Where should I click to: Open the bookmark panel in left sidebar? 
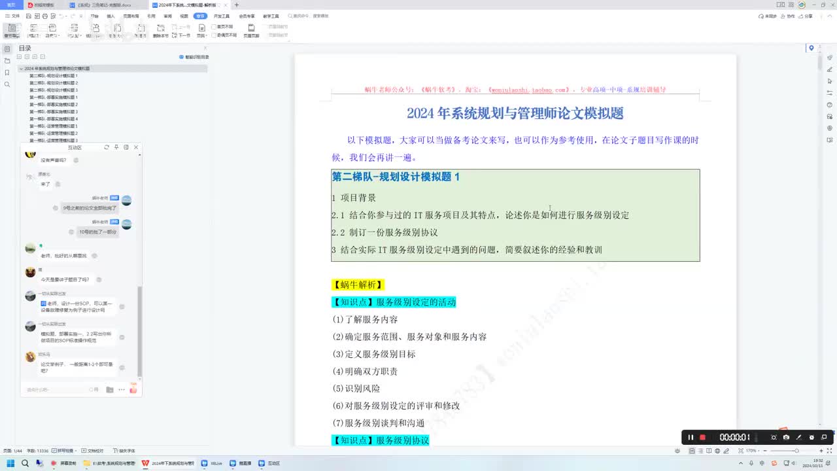(7, 73)
